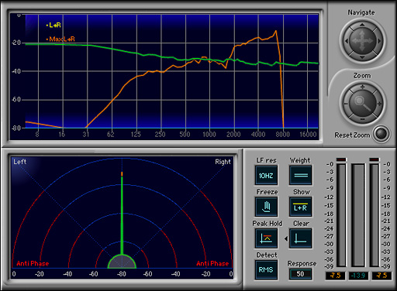Image resolution: width=397 pixels, height=291 pixels.
Task: Click the 8000 frequency axis label
Action: click(282, 135)
